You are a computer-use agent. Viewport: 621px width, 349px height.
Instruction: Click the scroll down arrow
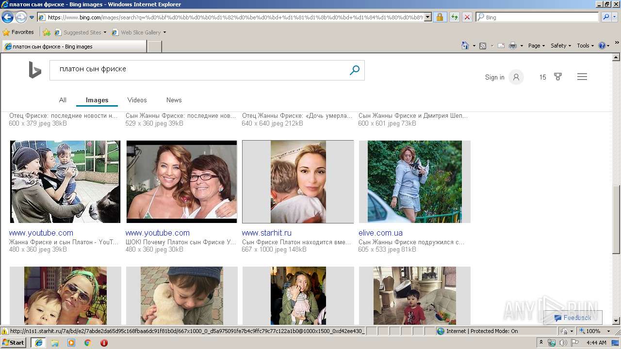pyautogui.click(x=616, y=321)
